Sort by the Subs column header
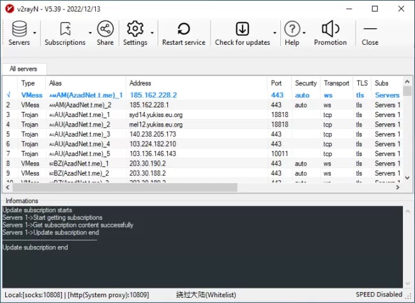 381,83
